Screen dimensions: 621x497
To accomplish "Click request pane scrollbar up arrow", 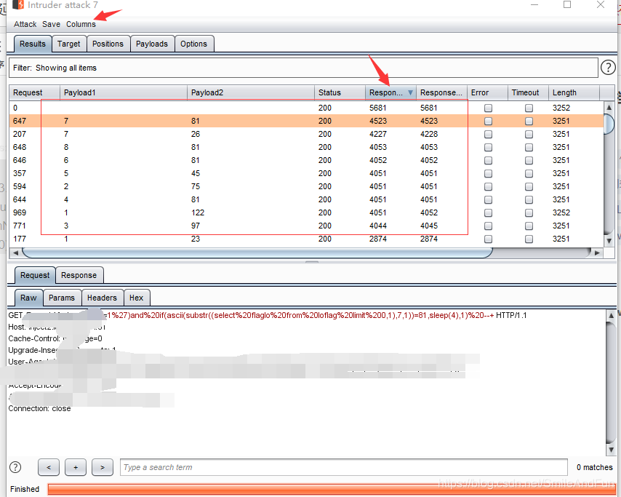I will (x=611, y=316).
